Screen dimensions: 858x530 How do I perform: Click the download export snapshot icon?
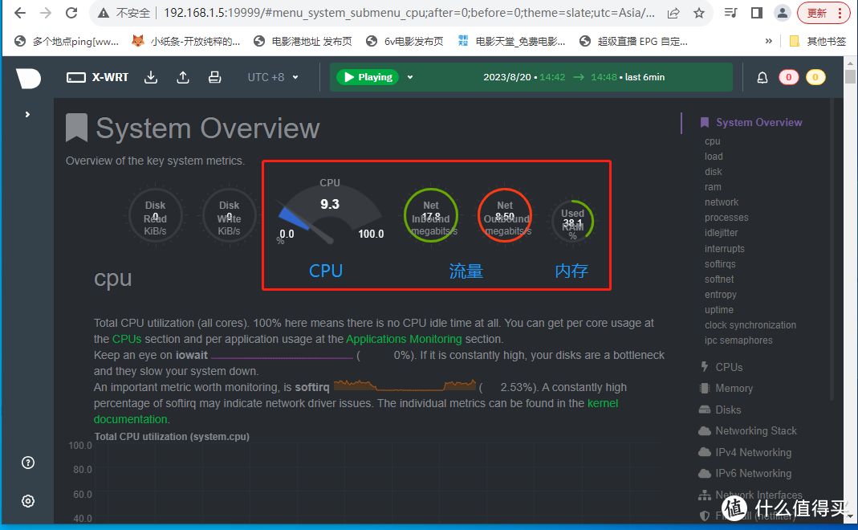(151, 77)
